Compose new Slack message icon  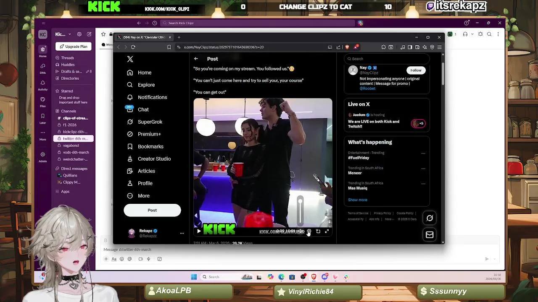click(89, 34)
